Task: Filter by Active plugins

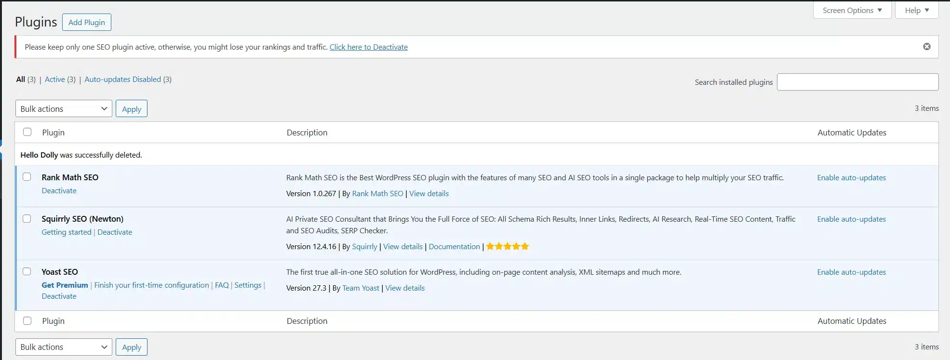Action: pyautogui.click(x=54, y=79)
